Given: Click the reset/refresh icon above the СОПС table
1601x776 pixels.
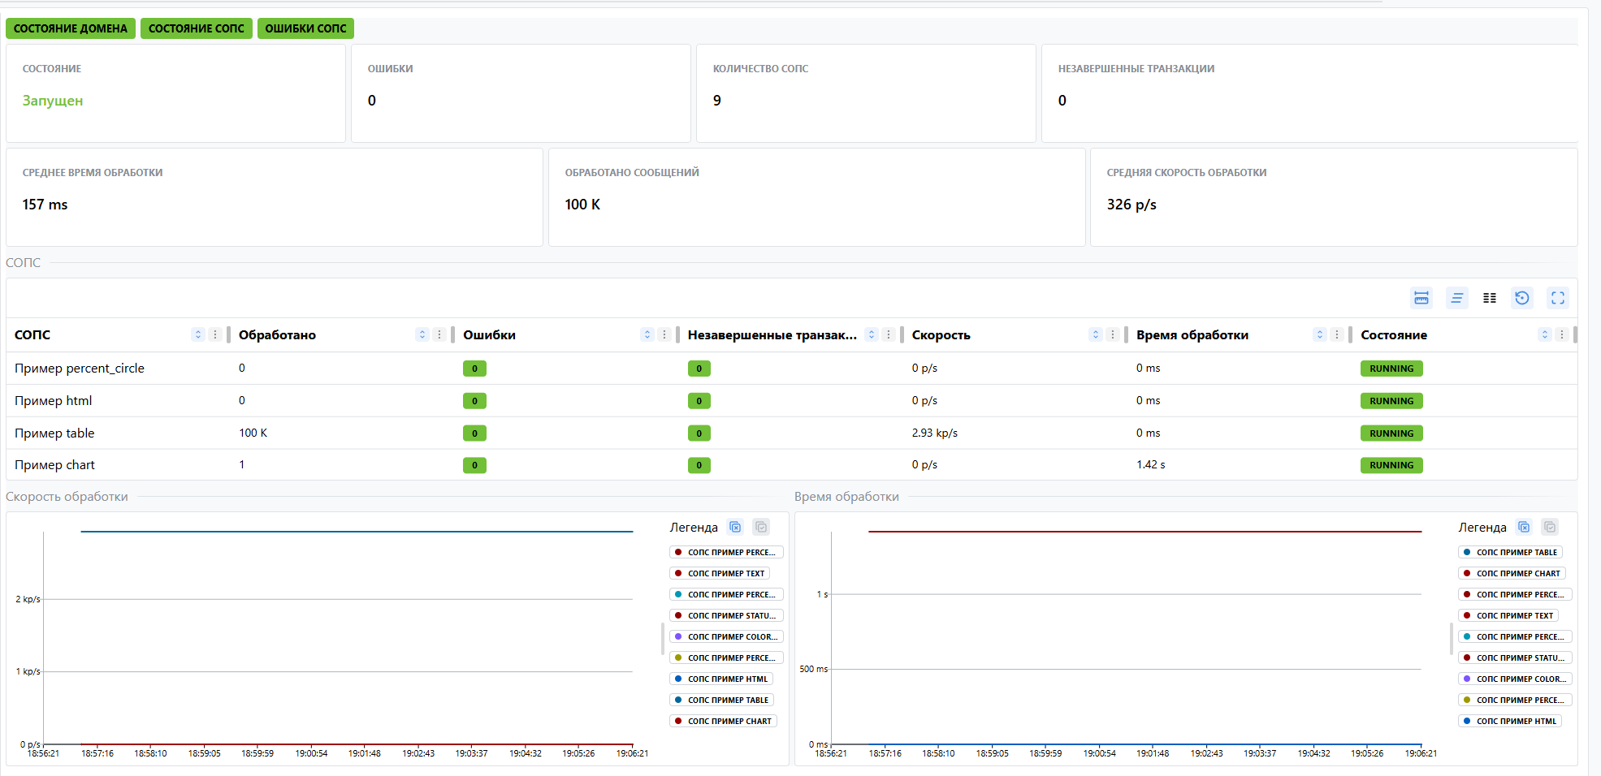Looking at the screenshot, I should 1521,298.
